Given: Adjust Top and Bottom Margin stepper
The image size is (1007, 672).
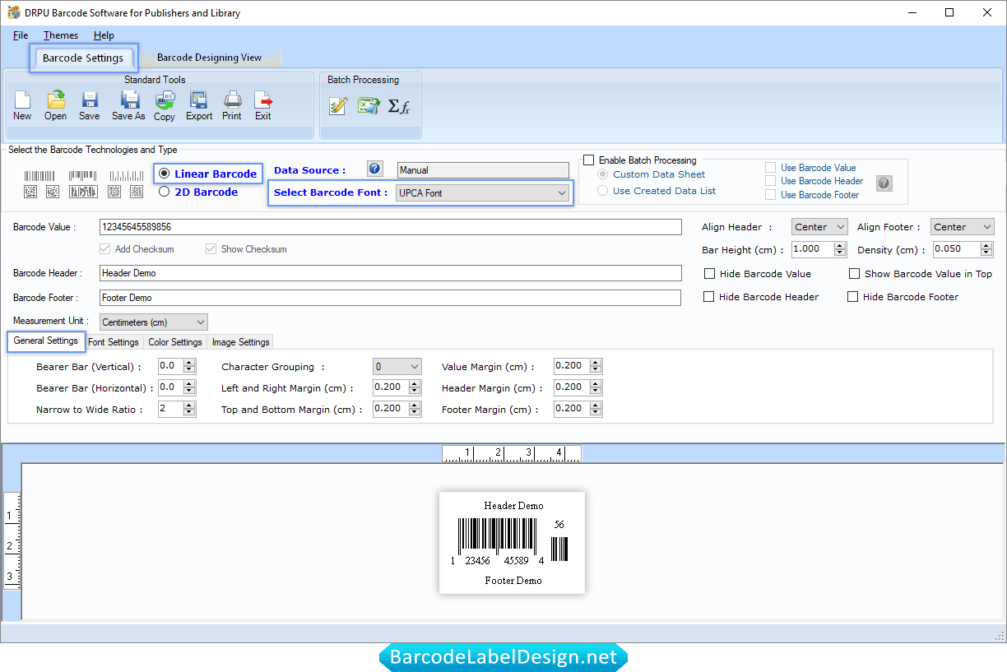Looking at the screenshot, I should pos(415,409).
